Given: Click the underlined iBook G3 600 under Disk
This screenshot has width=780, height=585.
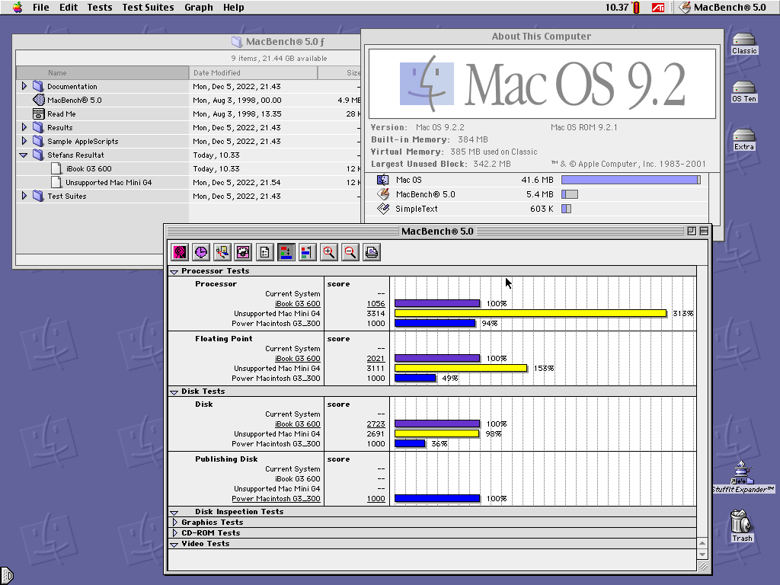Looking at the screenshot, I should (298, 424).
